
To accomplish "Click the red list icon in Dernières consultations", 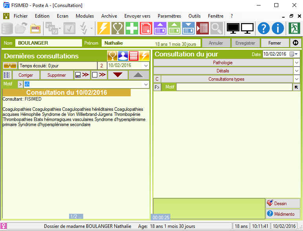I will click(134, 56).
